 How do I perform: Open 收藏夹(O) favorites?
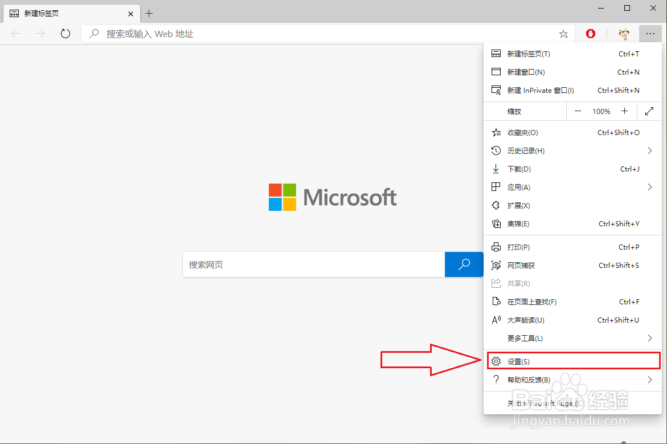(572, 132)
